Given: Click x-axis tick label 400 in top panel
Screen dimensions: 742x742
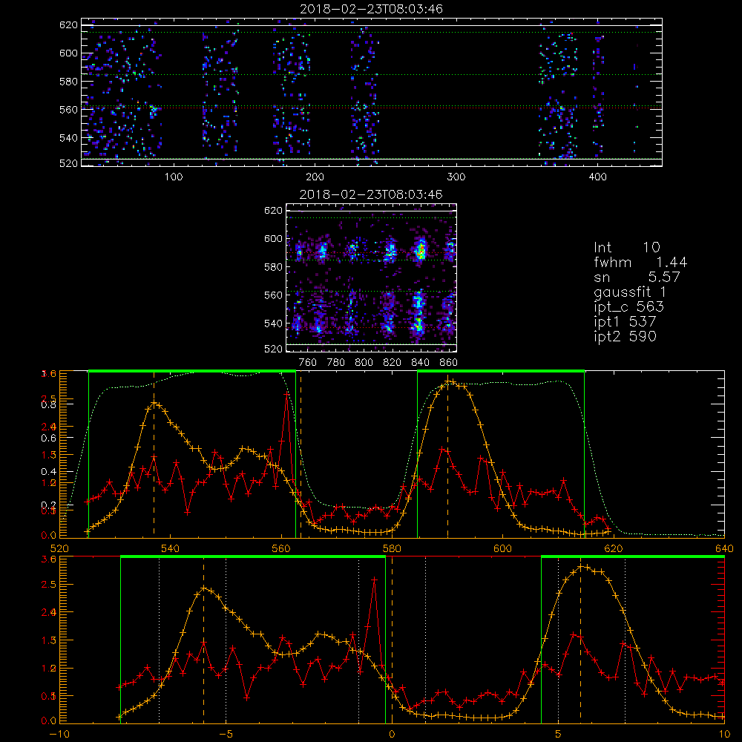Looking at the screenshot, I should coord(597,177).
